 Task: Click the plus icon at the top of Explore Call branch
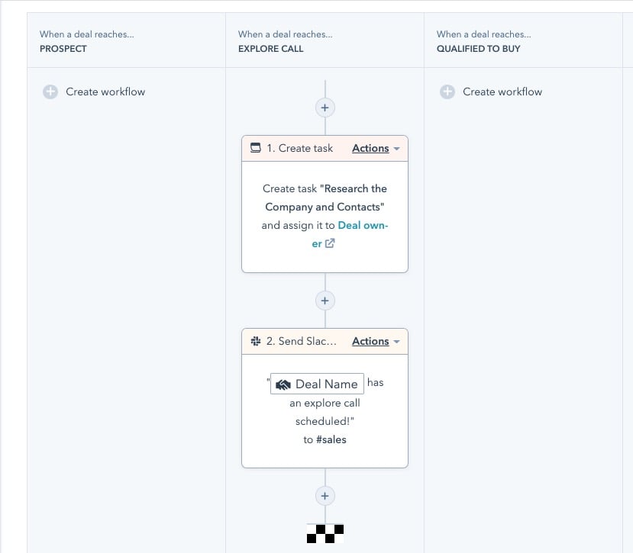click(x=325, y=108)
